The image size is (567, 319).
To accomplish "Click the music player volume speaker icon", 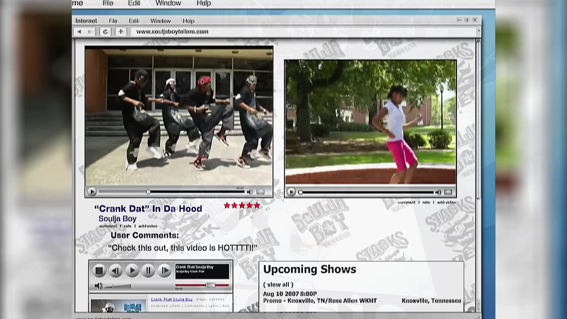I will pos(98,286).
